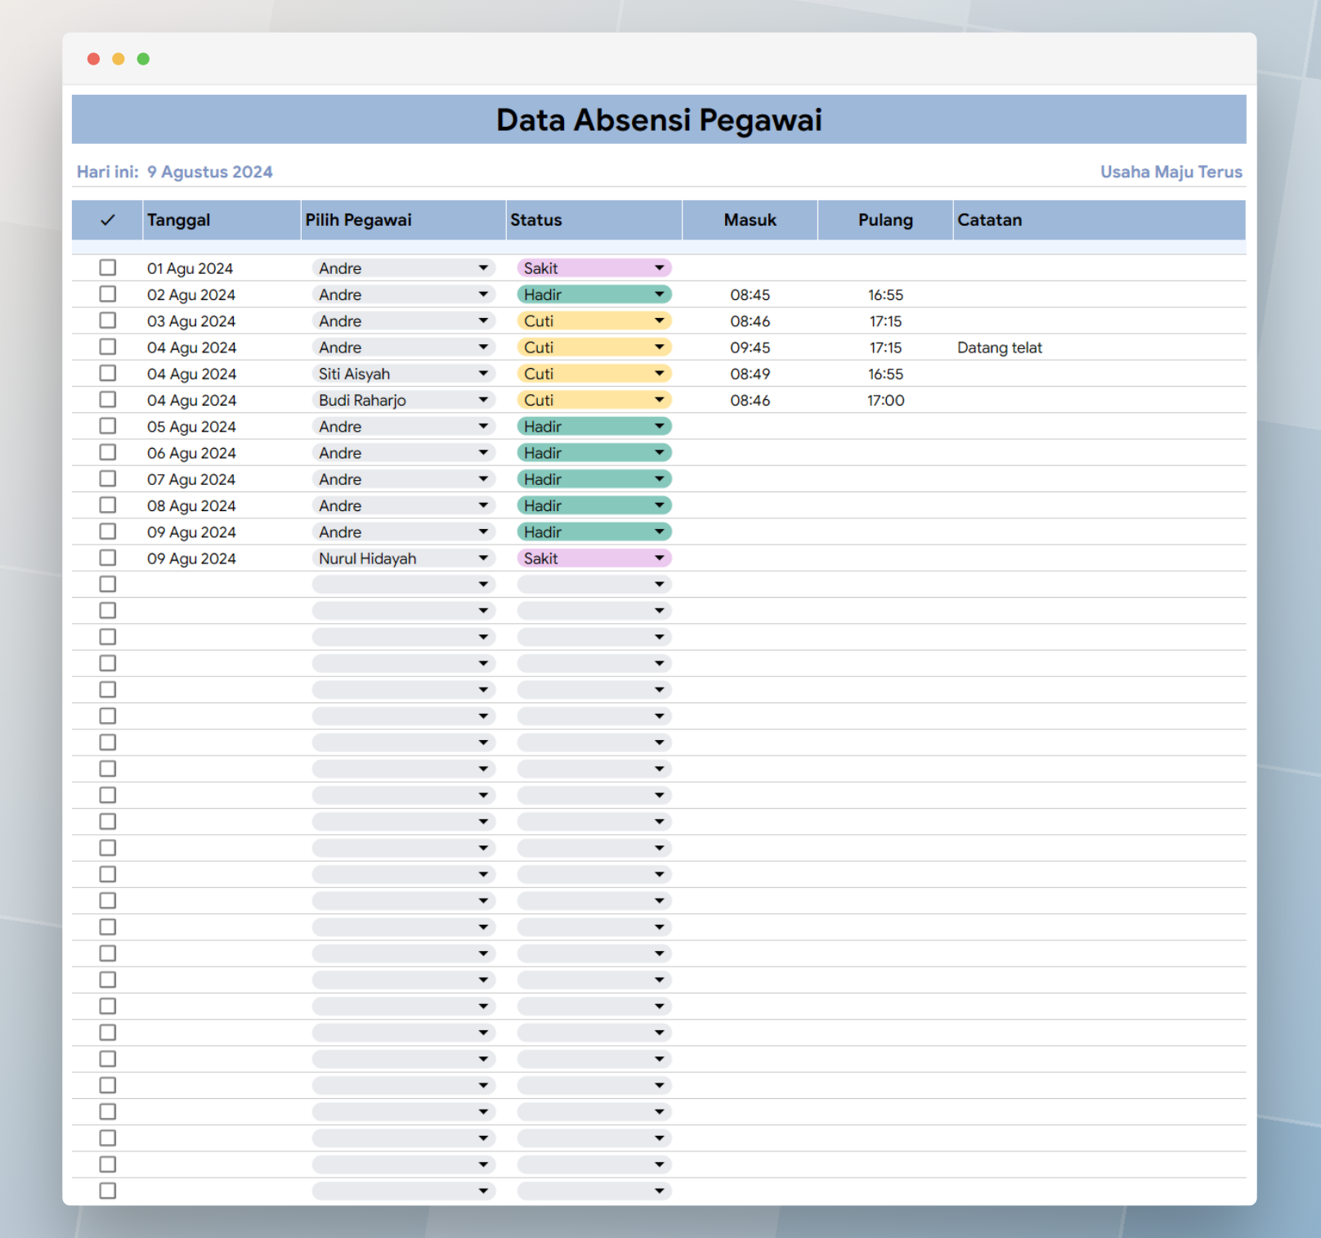
Task: Open the Siti Aisyah employee dropdown
Action: 404,374
